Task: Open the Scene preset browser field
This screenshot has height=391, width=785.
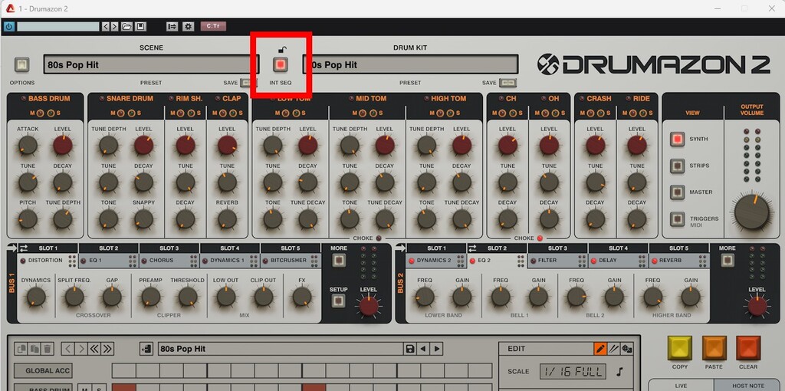Action: click(x=151, y=64)
